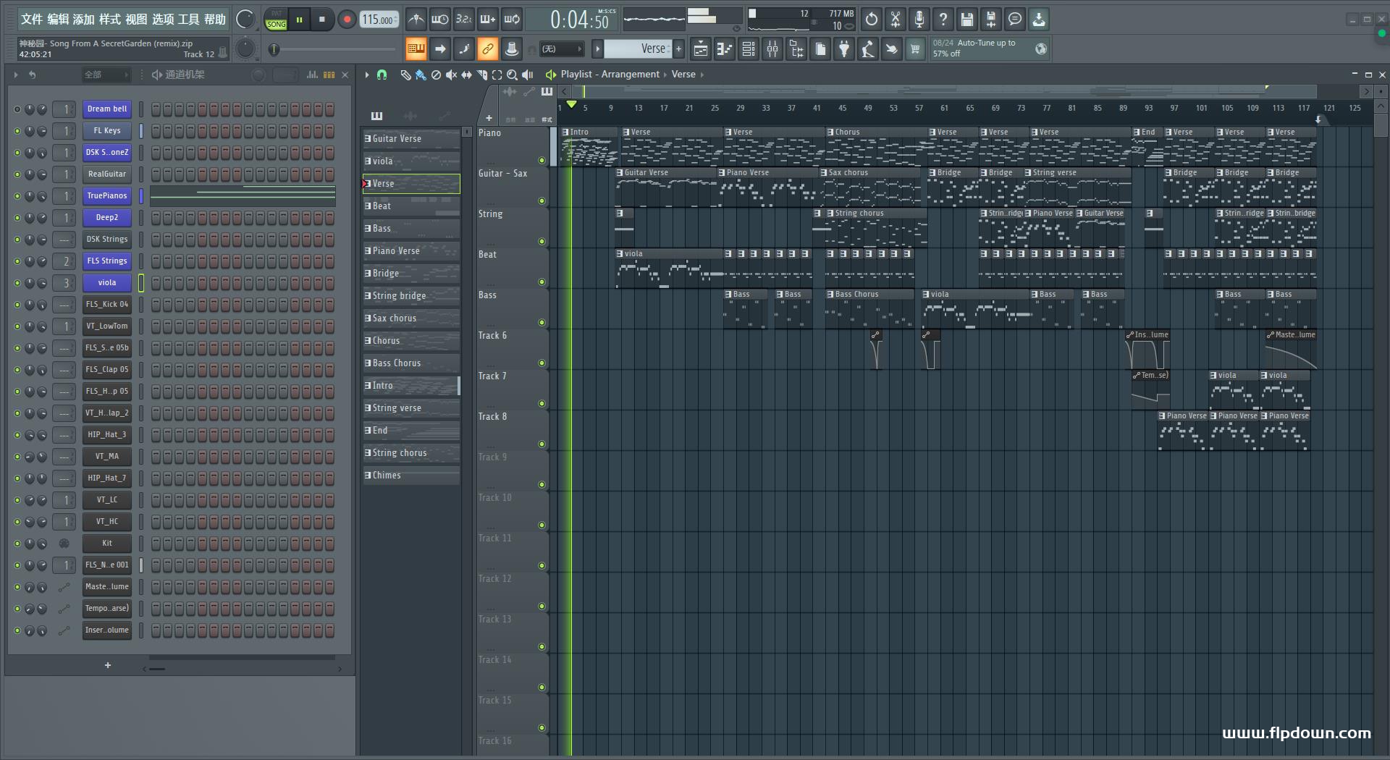
Task: Select the playlist mute tool
Action: [x=451, y=75]
